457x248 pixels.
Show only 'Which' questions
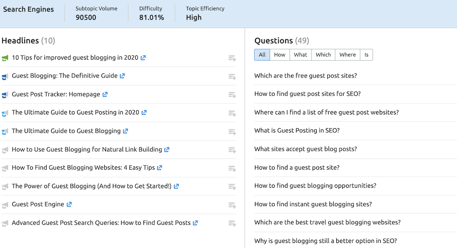click(323, 55)
